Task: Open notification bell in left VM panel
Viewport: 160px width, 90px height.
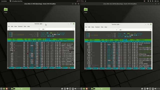Action: point(62,89)
